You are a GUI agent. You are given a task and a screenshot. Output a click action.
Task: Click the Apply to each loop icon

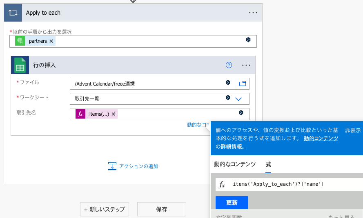point(13,13)
